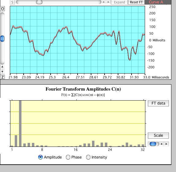Click the tallest bar in Fourier amplitudes chart
This screenshot has width=176, height=172.
(20, 124)
